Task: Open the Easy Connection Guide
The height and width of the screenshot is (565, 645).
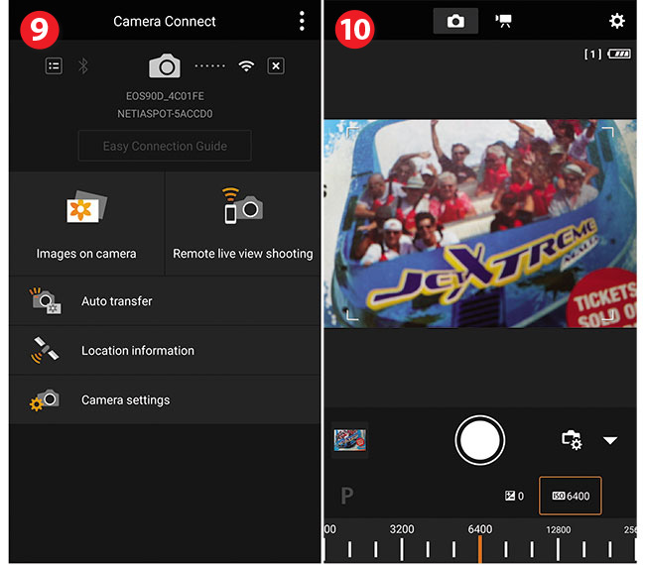Action: [165, 146]
